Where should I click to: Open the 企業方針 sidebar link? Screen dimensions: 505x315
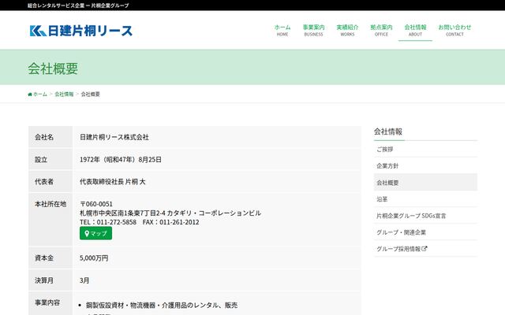click(x=425, y=166)
